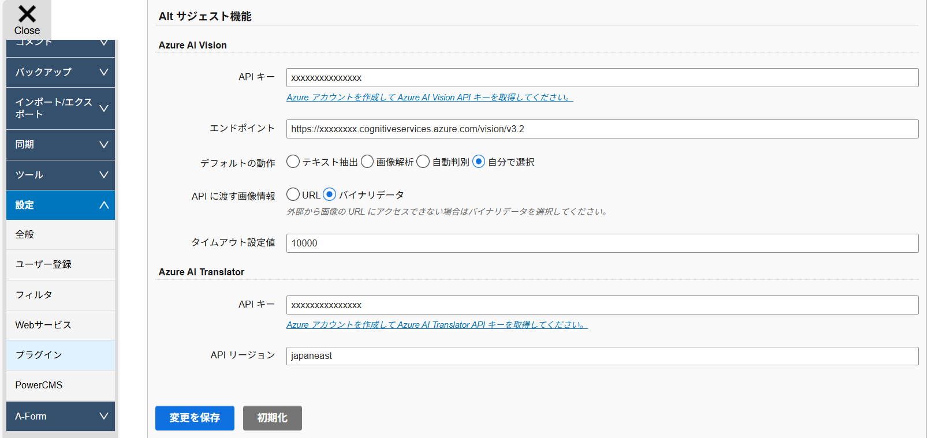Choose URL for image info
932x438 pixels.
coord(293,194)
